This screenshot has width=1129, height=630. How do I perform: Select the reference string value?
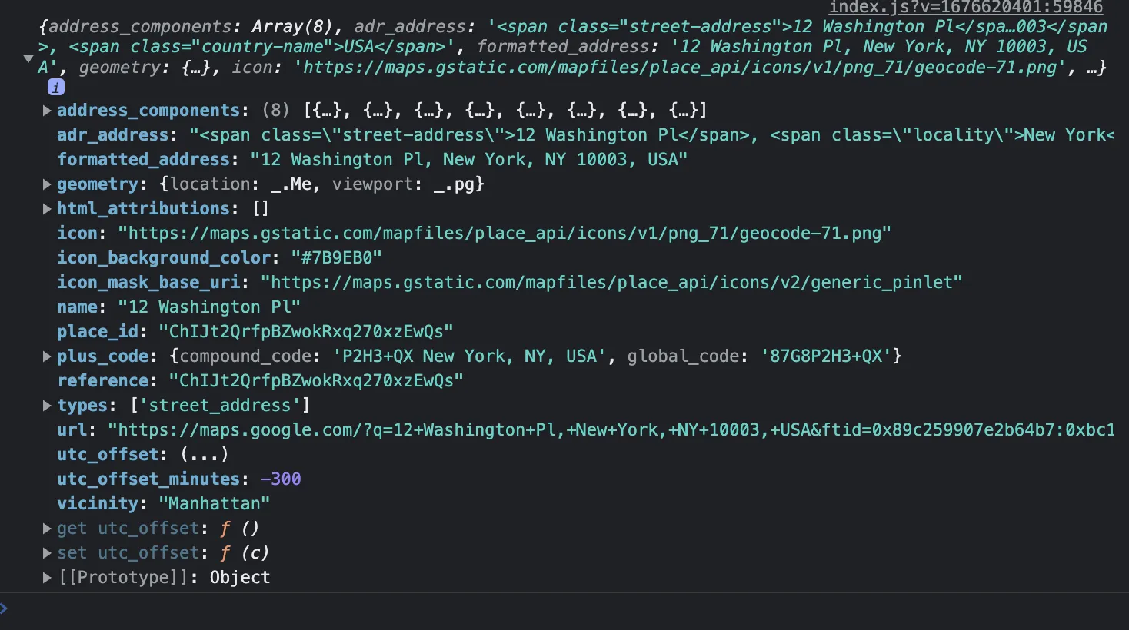coord(316,381)
